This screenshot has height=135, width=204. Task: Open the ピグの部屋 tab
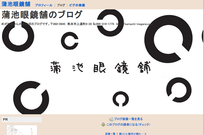[x=77, y=5]
